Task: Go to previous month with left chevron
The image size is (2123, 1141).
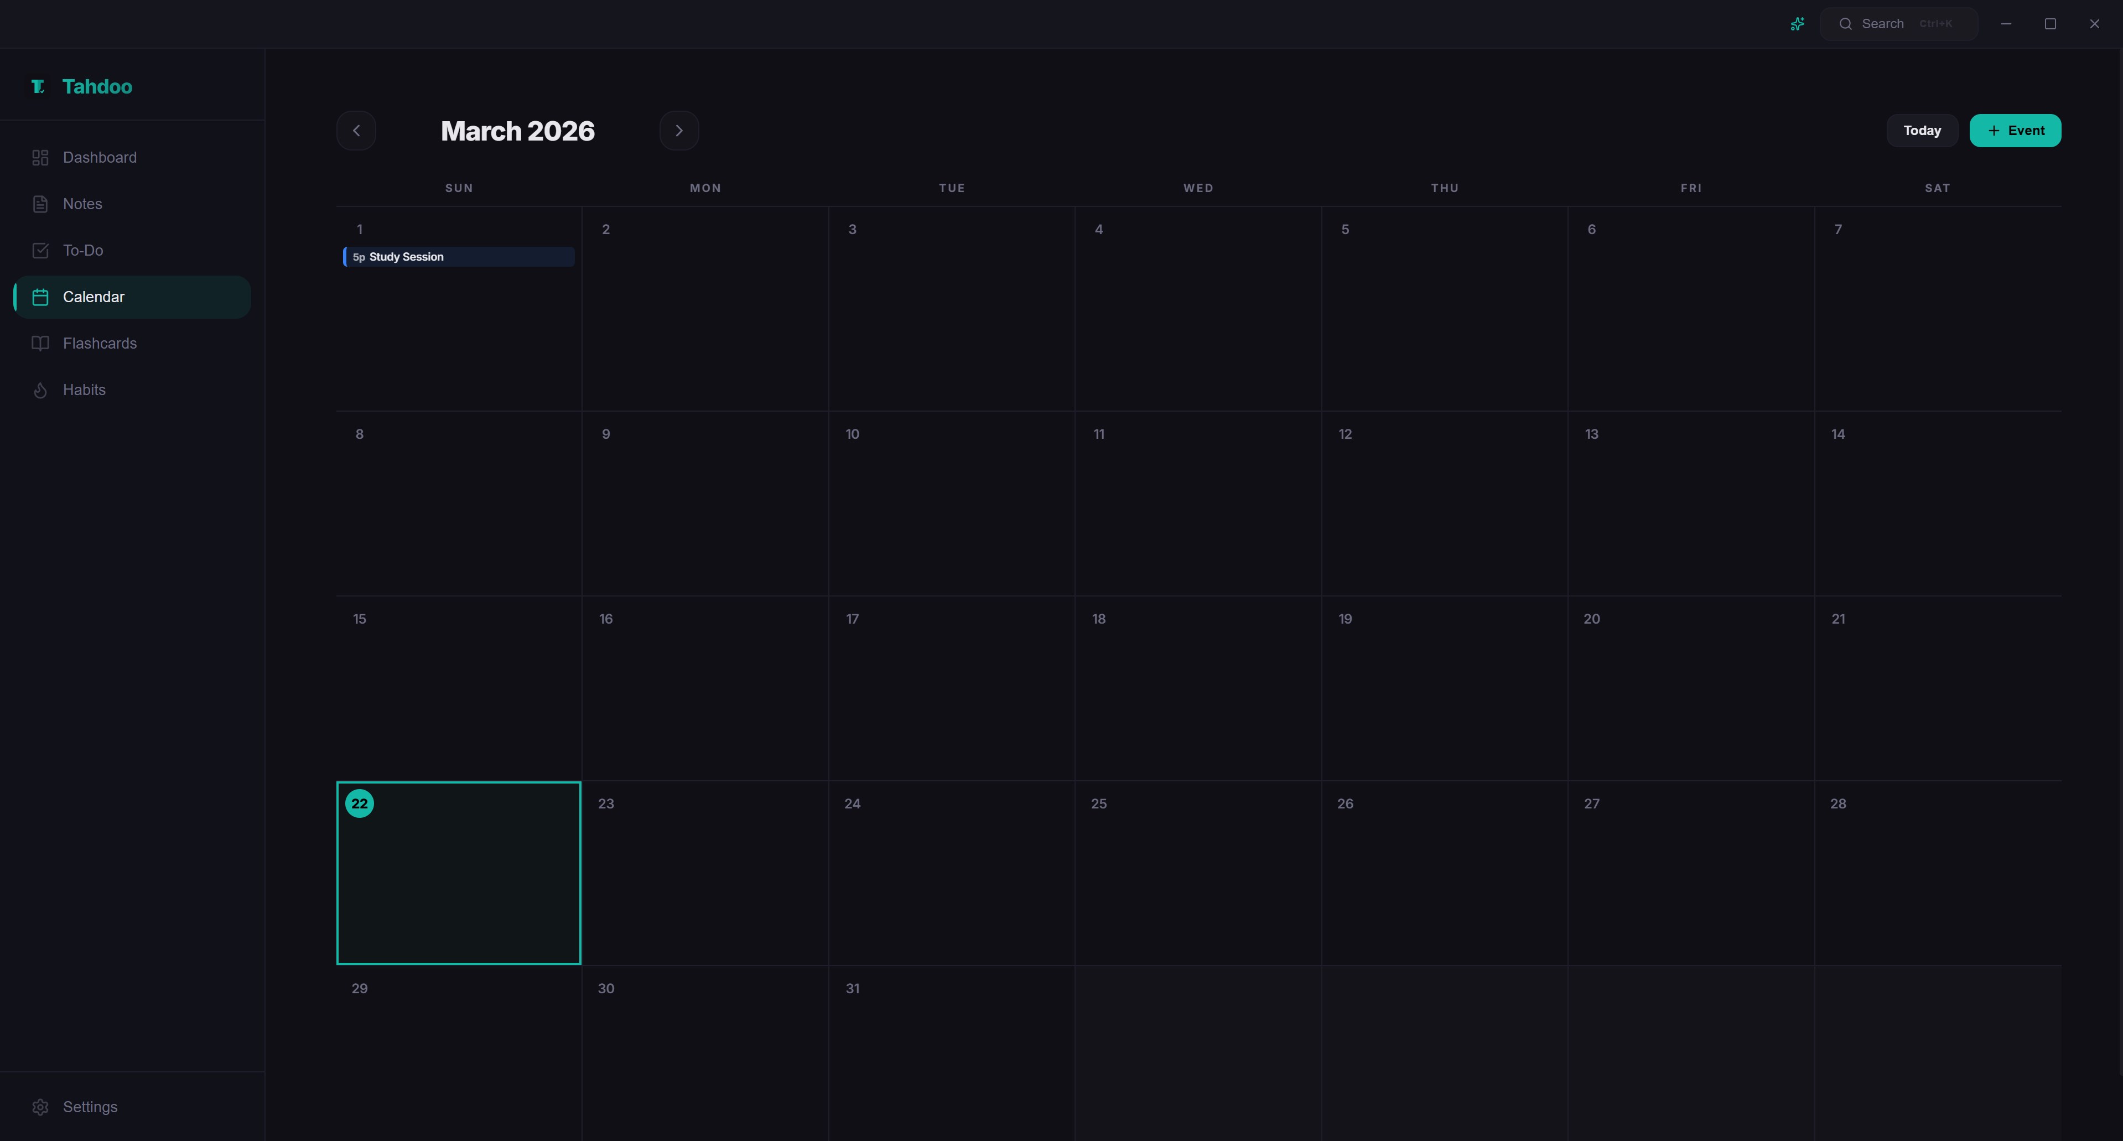Action: 356,130
